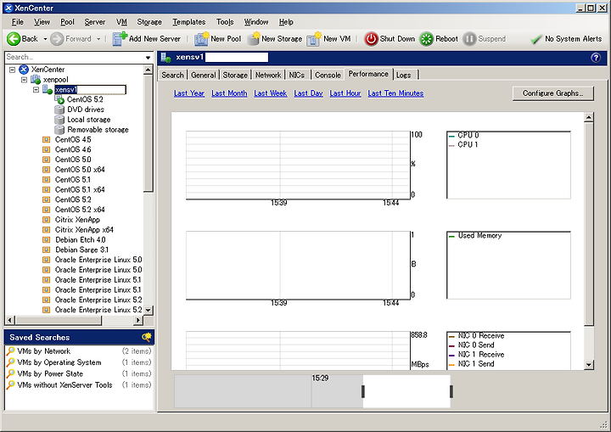Click the graph panel scroll down arrow

point(589,365)
